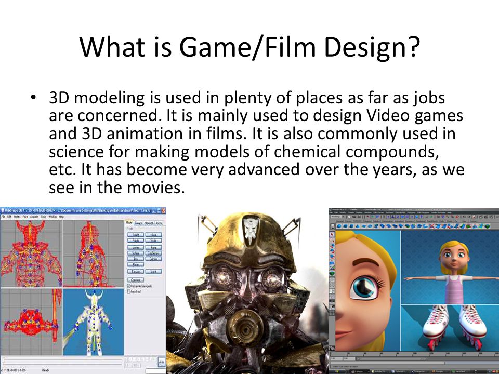Switch to the Model tab in MilkShape
Viewport: 499px width, 374px height.
(129, 223)
